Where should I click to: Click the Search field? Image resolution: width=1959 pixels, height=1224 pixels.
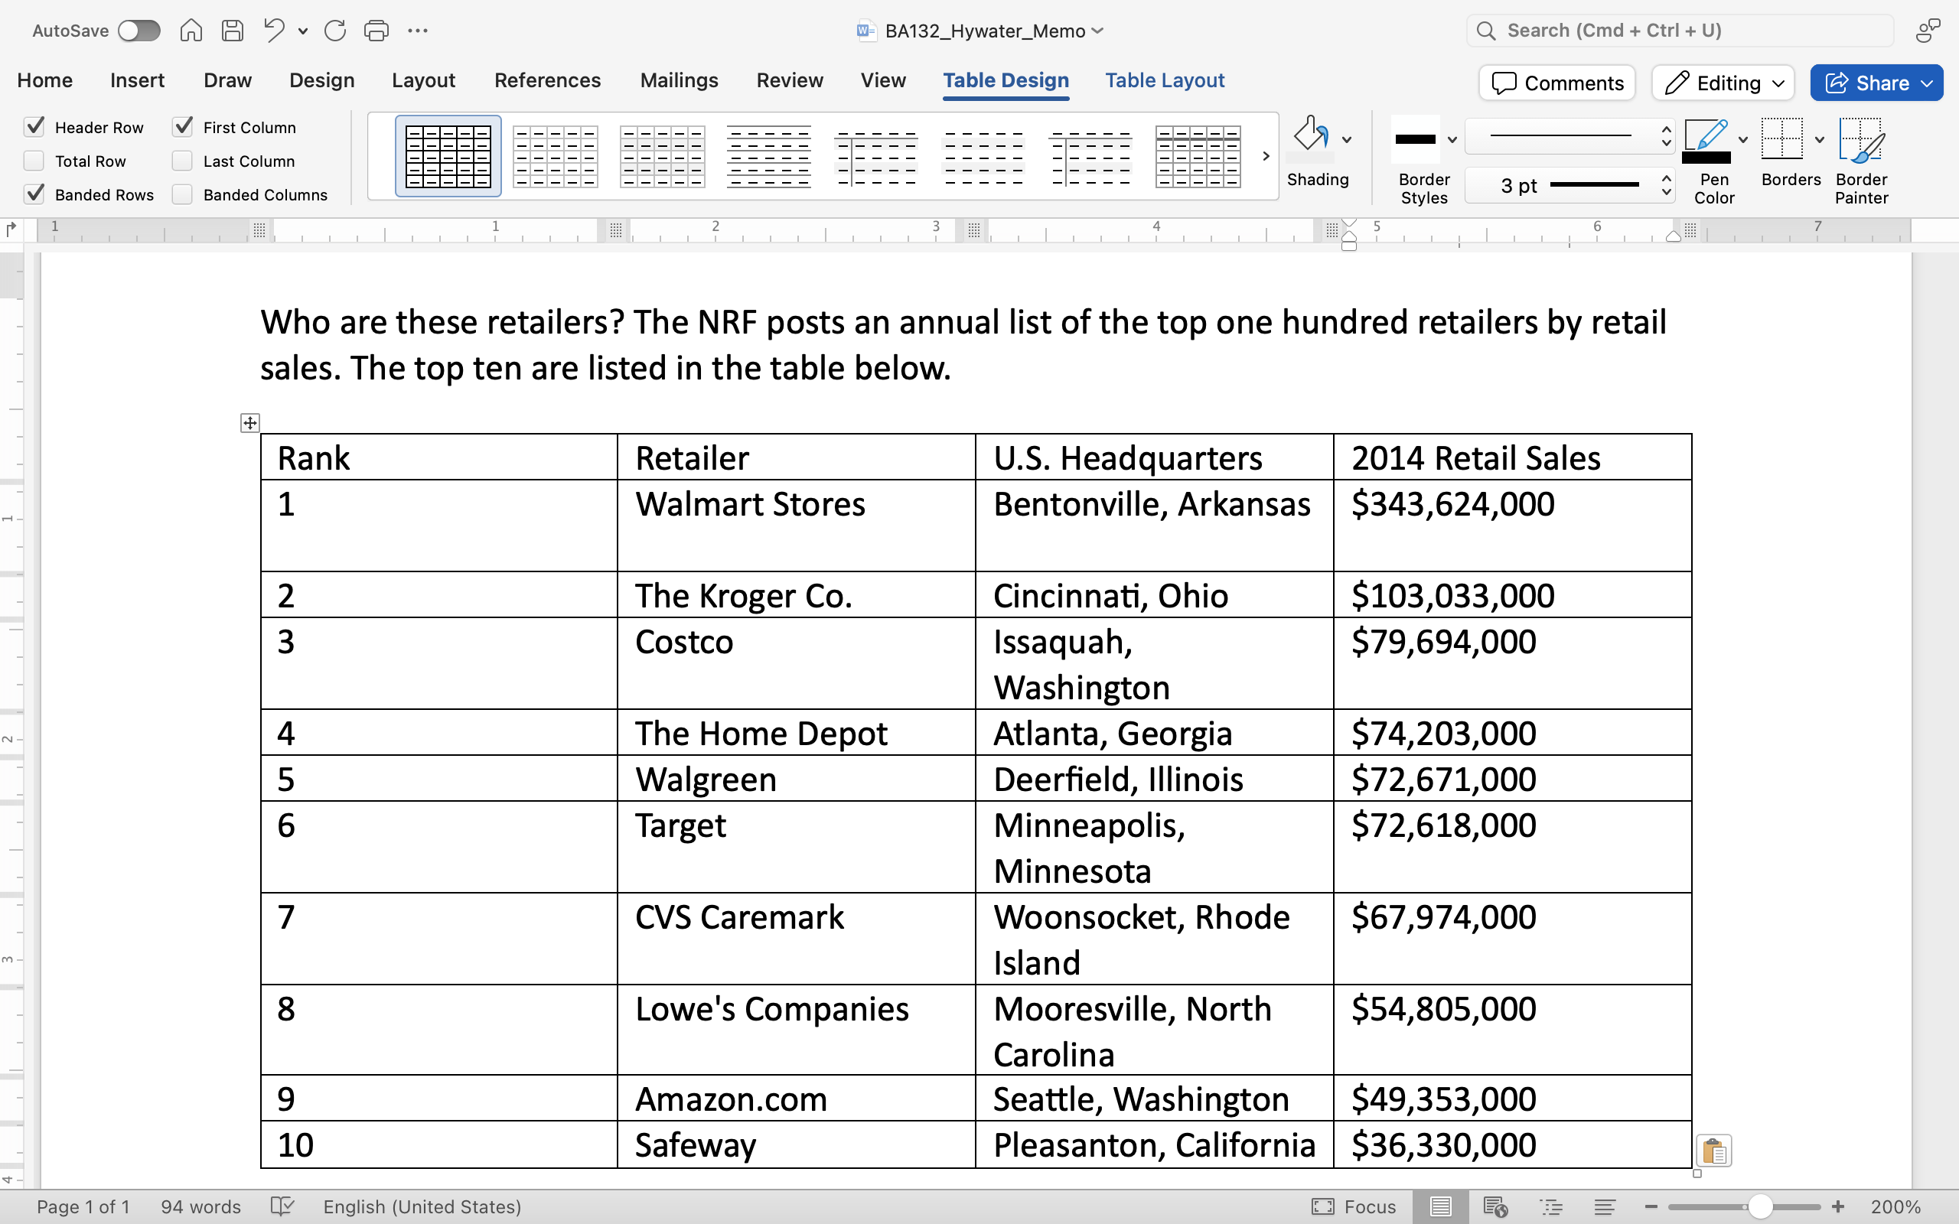1680,31
